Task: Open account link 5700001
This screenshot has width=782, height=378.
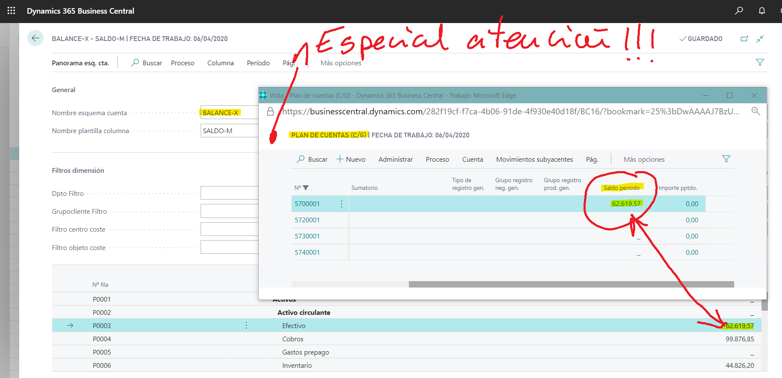Action: tap(307, 204)
